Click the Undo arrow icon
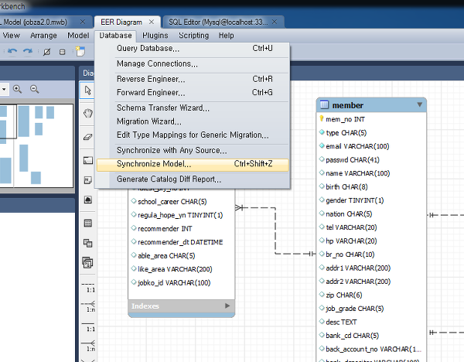This screenshot has height=362, width=464. pyautogui.click(x=12, y=52)
